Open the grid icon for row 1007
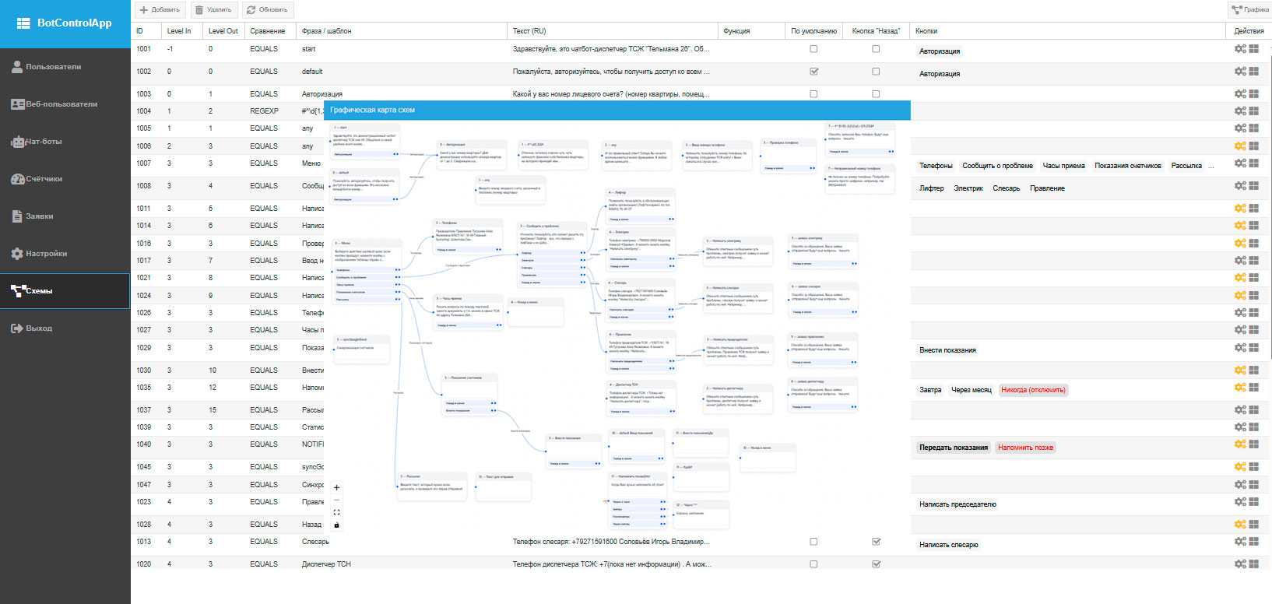Viewport: 1272px width, 604px height. coord(1254,163)
